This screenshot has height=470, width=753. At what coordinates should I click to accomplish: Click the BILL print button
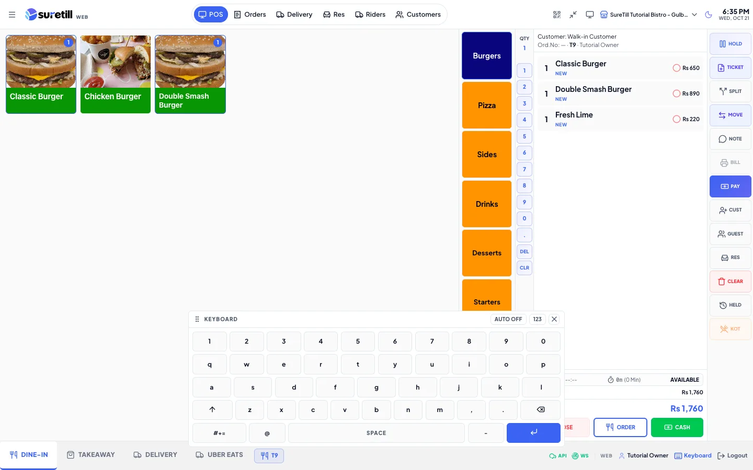pos(731,162)
